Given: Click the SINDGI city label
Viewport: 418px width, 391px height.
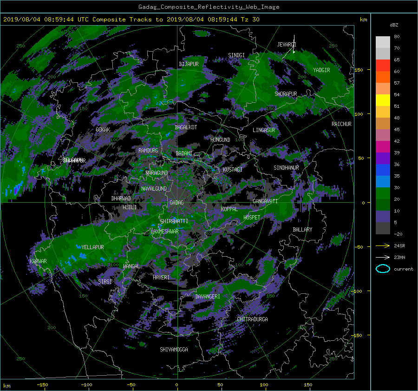Looking at the screenshot, I should point(236,55).
